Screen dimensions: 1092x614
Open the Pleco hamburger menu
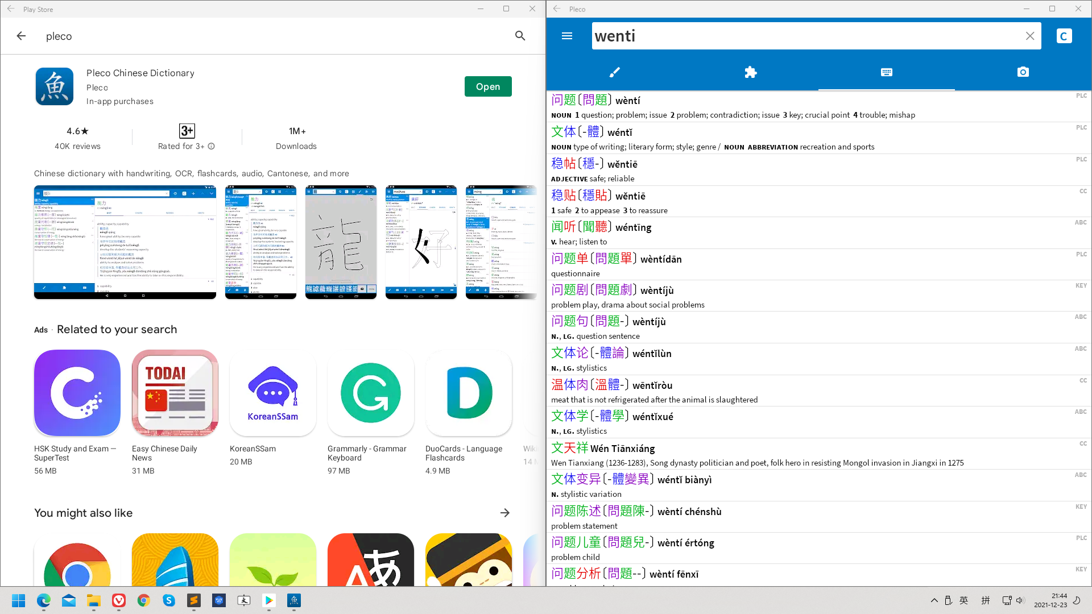point(566,36)
